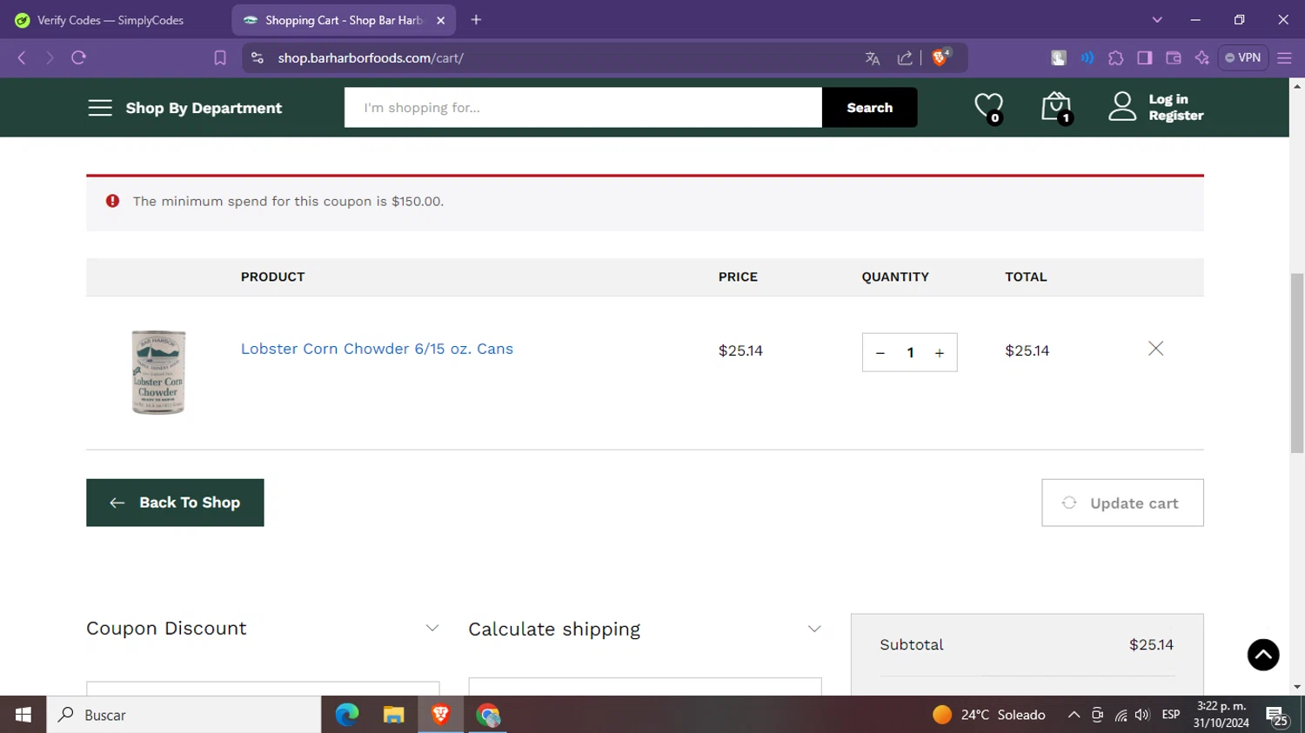Open Brave browser taskbar icon

point(440,715)
